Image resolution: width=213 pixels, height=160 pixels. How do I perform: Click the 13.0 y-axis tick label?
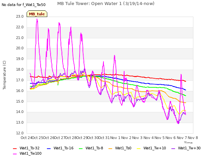point(20,122)
